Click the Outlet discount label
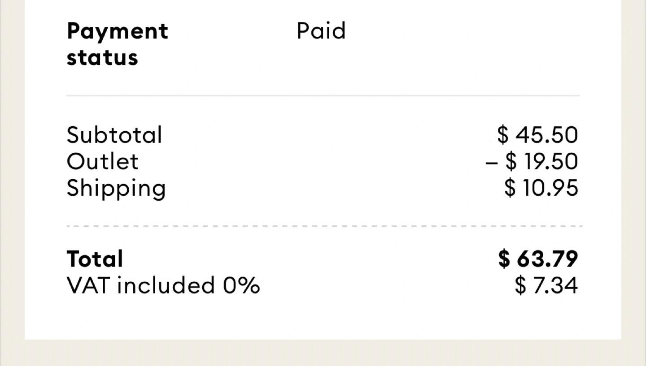 click(103, 161)
